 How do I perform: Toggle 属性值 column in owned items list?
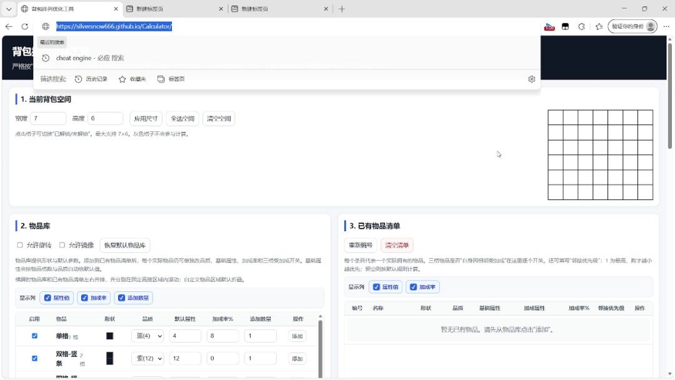pos(386,287)
